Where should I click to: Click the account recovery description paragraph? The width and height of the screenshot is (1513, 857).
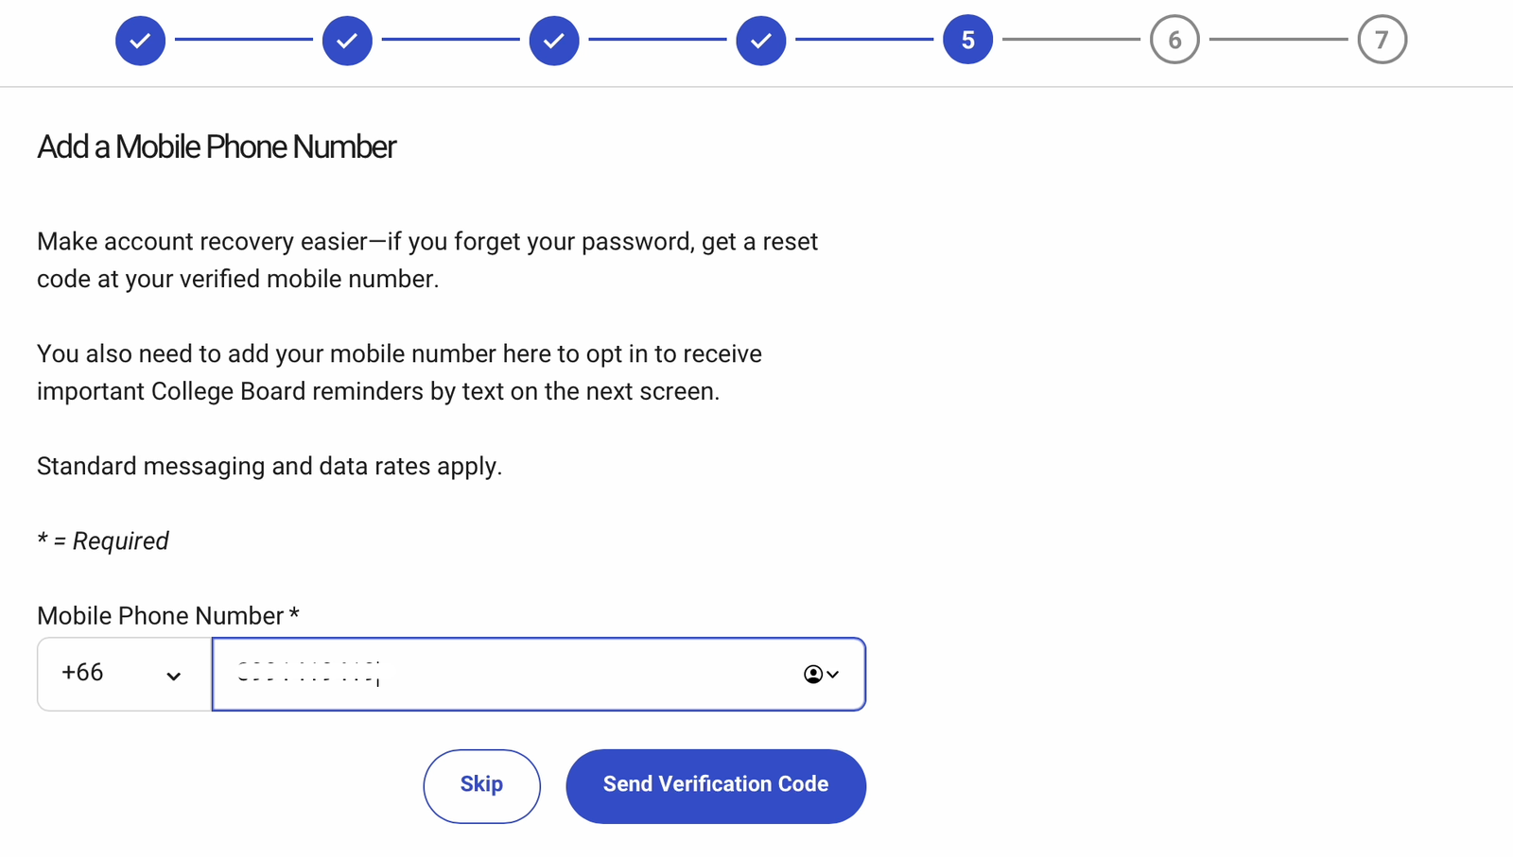(426, 260)
